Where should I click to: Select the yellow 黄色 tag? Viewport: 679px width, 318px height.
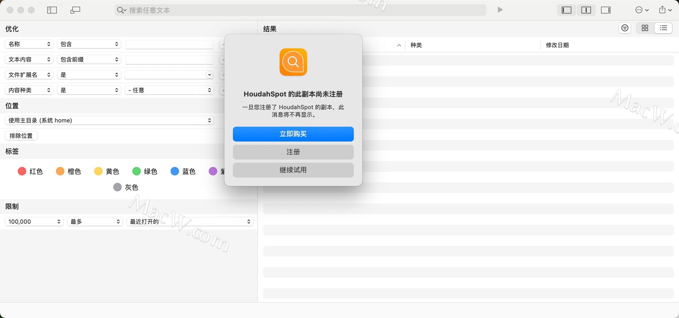click(106, 171)
